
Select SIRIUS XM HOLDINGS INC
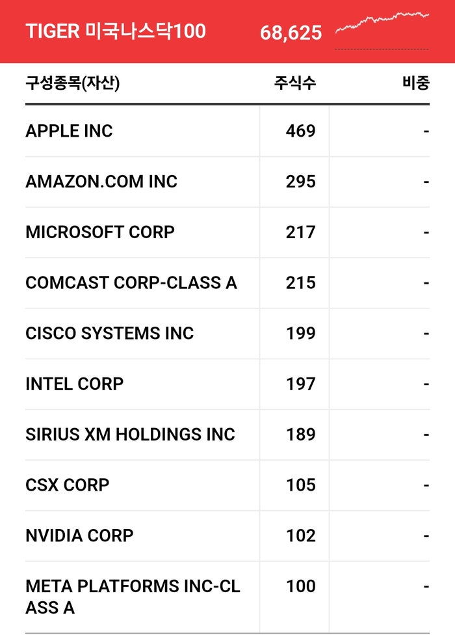click(x=130, y=435)
